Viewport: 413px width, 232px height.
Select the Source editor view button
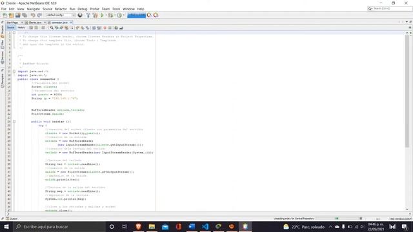click(x=11, y=28)
